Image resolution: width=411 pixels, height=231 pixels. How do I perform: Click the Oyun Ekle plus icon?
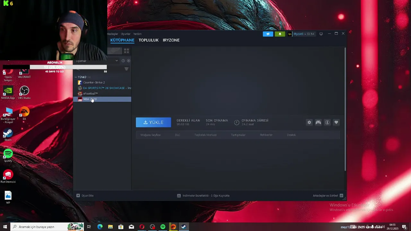[x=78, y=195]
